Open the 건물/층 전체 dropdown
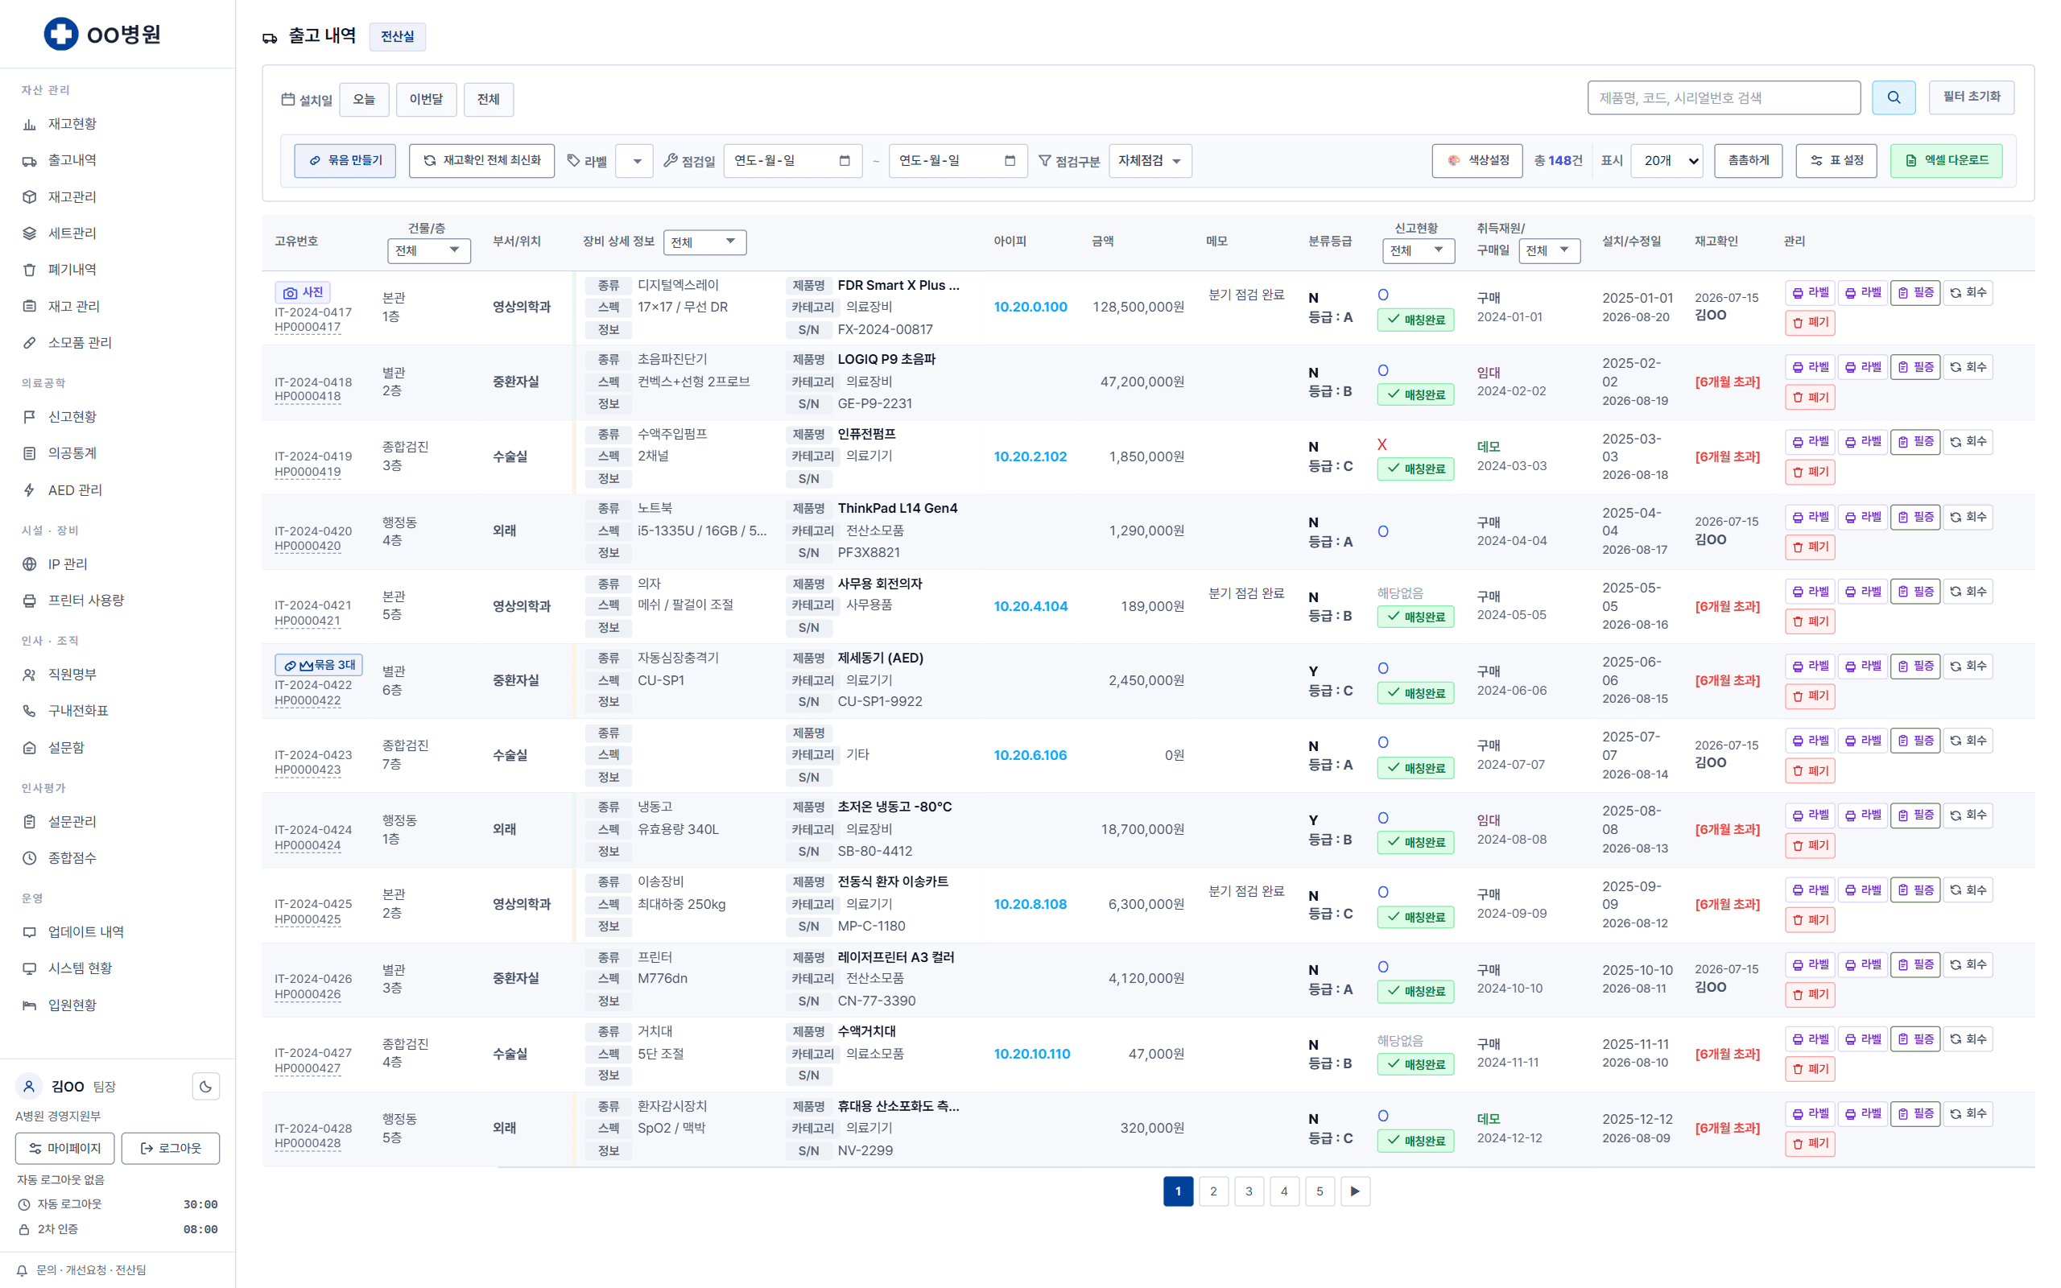The height and width of the screenshot is (1288, 2061). click(x=428, y=250)
